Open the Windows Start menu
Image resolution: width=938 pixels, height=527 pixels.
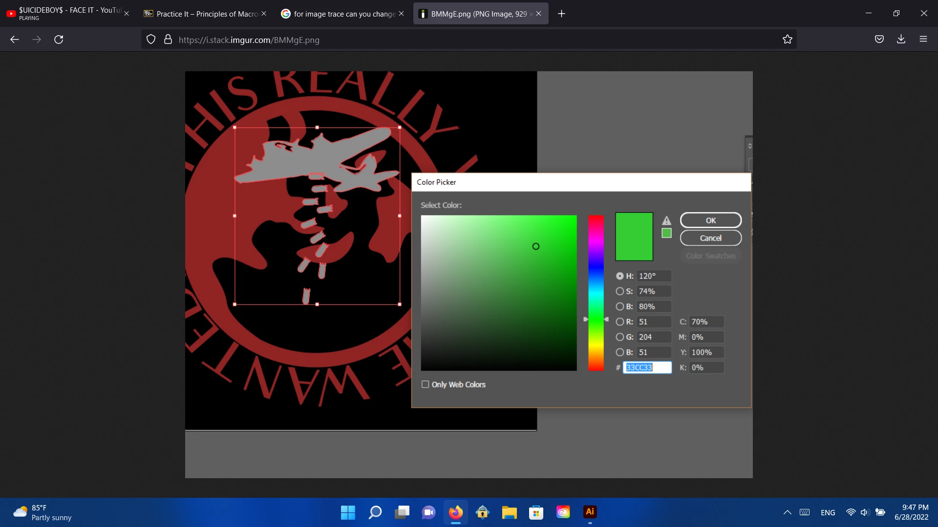348,512
